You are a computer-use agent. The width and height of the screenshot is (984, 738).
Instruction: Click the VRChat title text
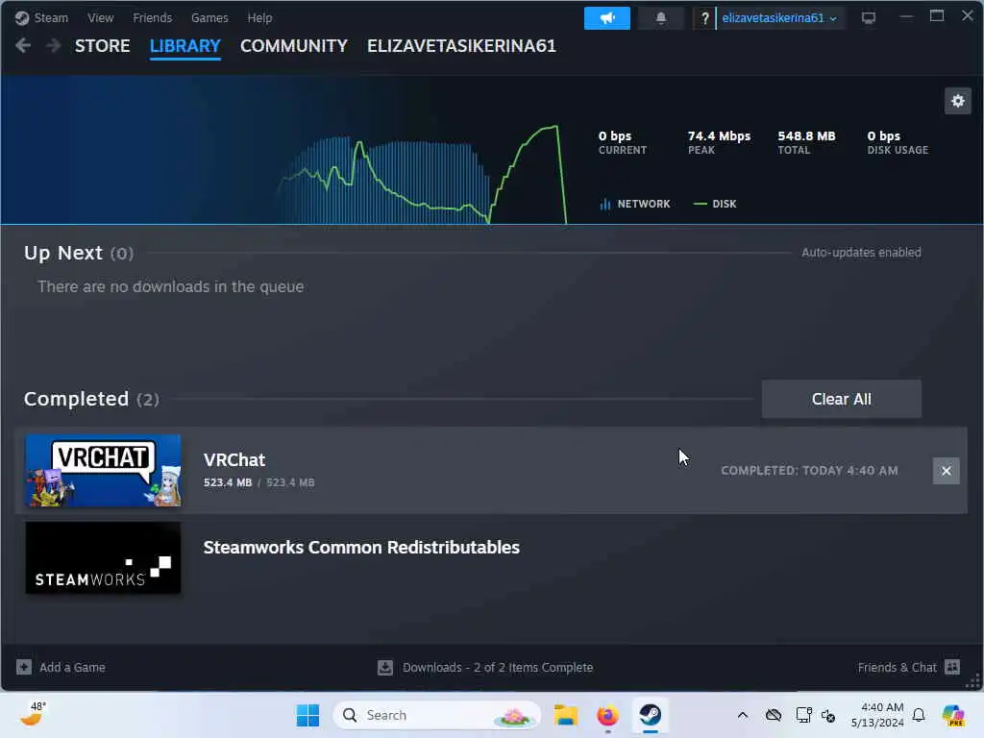[234, 460]
